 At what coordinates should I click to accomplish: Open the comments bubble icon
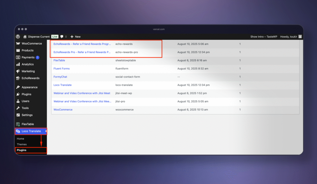click(x=62, y=36)
